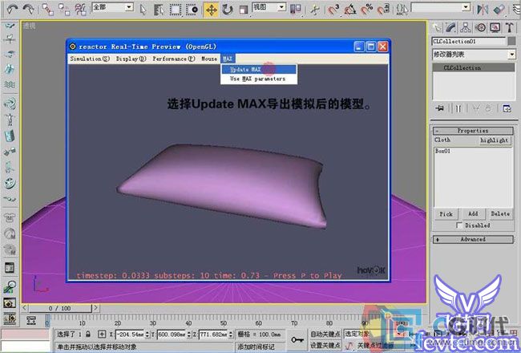
Task: Click the Use Pivot Point Center icon
Action: coord(295,10)
